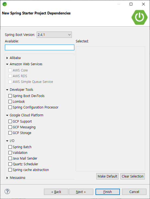Click the 'Spring Boot Version:' label
This screenshot has width=150, height=199.
tap(20, 35)
